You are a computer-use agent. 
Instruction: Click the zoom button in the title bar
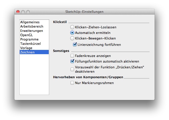coord(28,12)
